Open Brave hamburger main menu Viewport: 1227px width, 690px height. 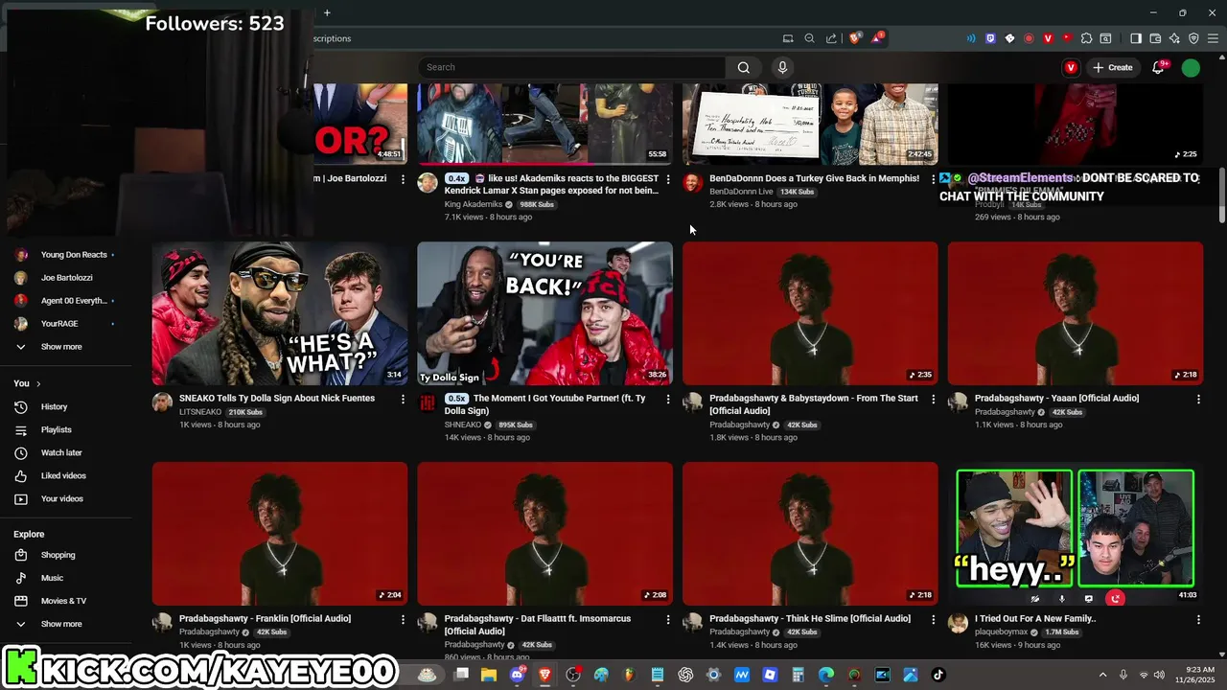tap(1213, 38)
